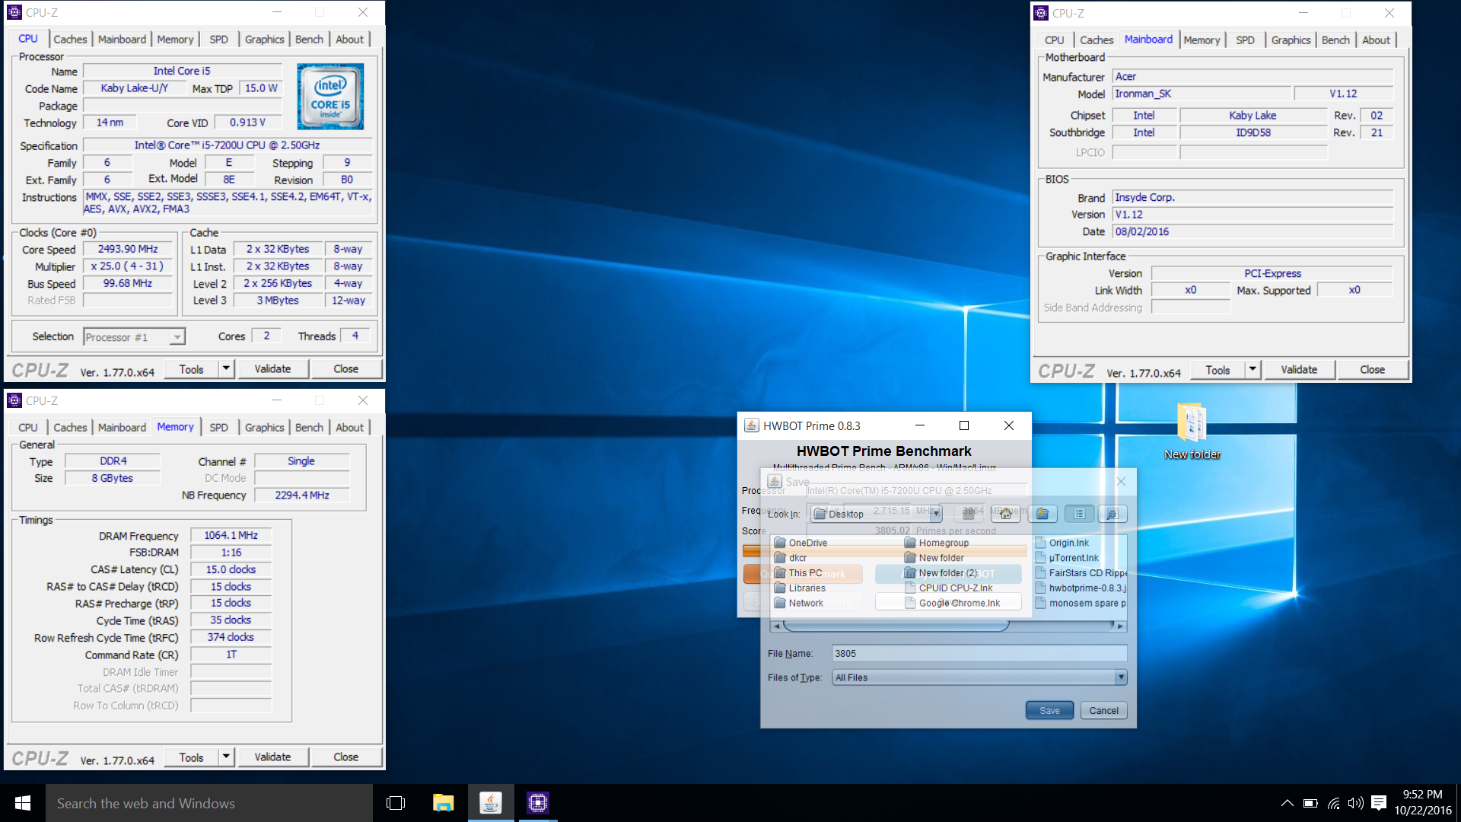The image size is (1461, 822).
Task: Select Origin.lnk file in list
Action: 1062,543
